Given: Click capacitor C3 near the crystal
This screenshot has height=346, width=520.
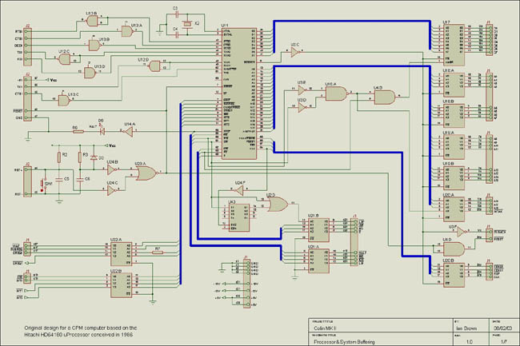Looking at the screenshot, I should point(175,15).
